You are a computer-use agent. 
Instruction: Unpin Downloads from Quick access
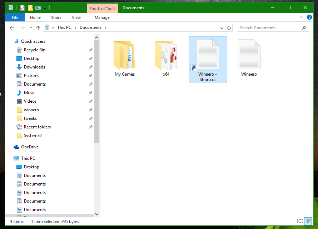click(91, 67)
